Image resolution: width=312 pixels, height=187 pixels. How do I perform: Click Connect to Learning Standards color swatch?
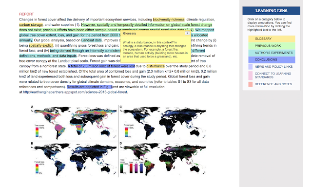pyautogui.click(x=250, y=75)
